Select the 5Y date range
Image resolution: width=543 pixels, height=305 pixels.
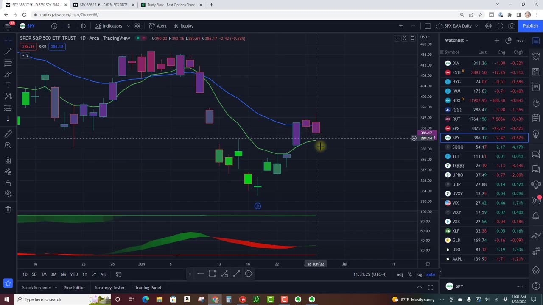coord(94,274)
